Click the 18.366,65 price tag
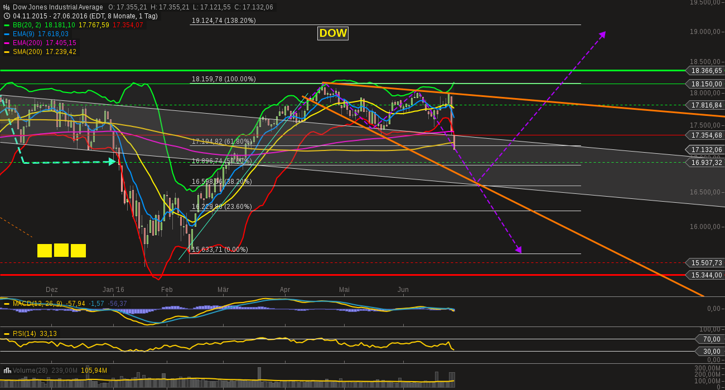This screenshot has height=390, width=725. tap(705, 71)
